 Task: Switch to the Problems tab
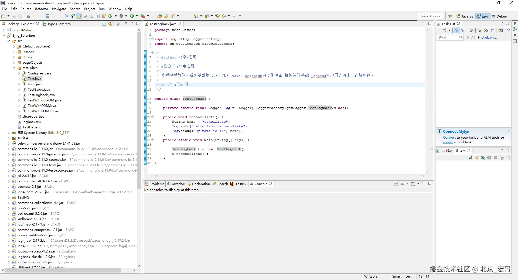pyautogui.click(x=156, y=184)
